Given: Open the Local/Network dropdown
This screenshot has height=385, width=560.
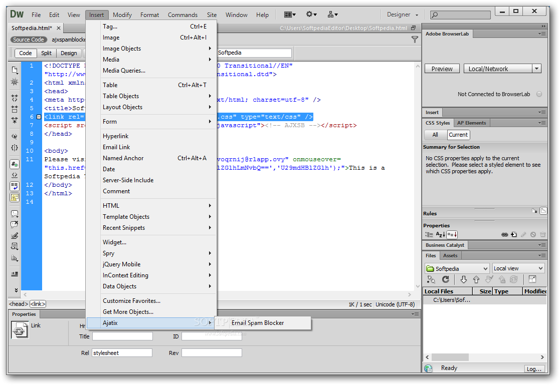Looking at the screenshot, I should 502,69.
